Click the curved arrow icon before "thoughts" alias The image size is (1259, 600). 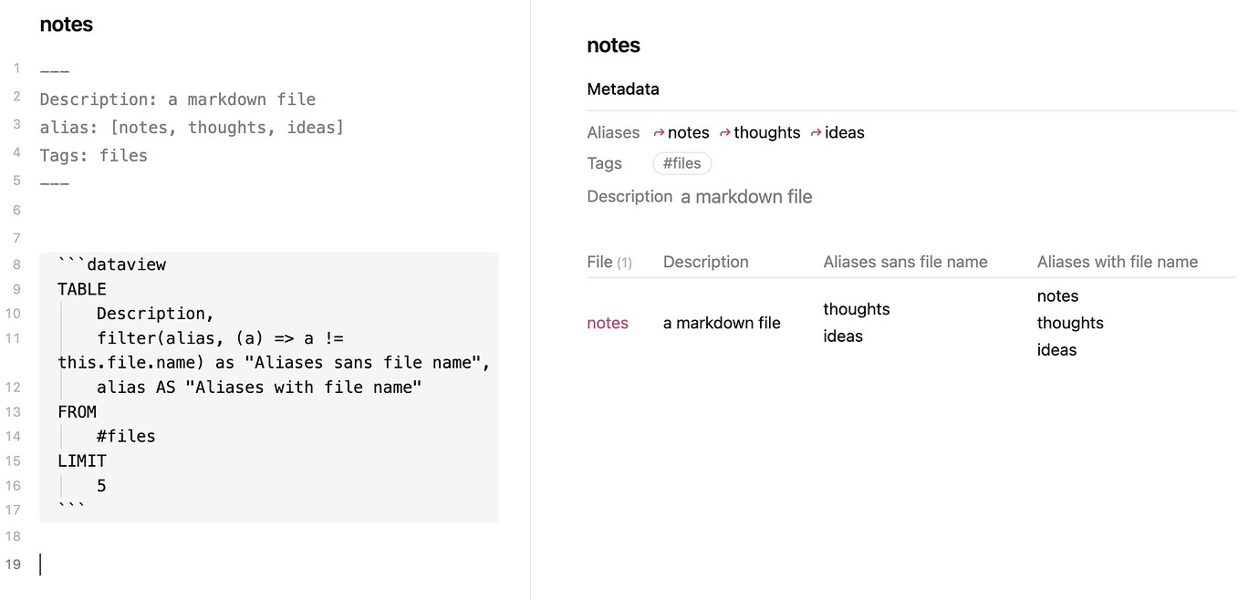coord(724,132)
